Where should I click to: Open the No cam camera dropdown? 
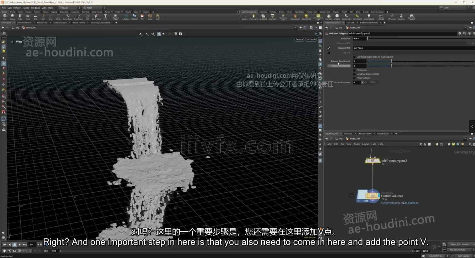click(311, 39)
